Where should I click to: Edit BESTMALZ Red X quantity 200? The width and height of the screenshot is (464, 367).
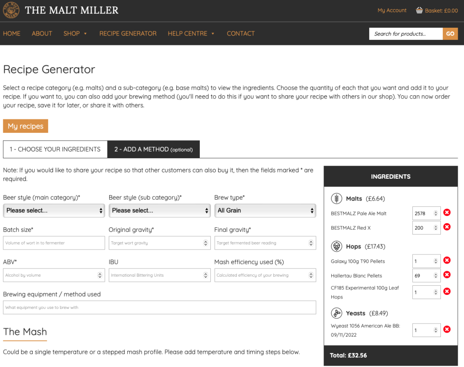[x=426, y=228]
